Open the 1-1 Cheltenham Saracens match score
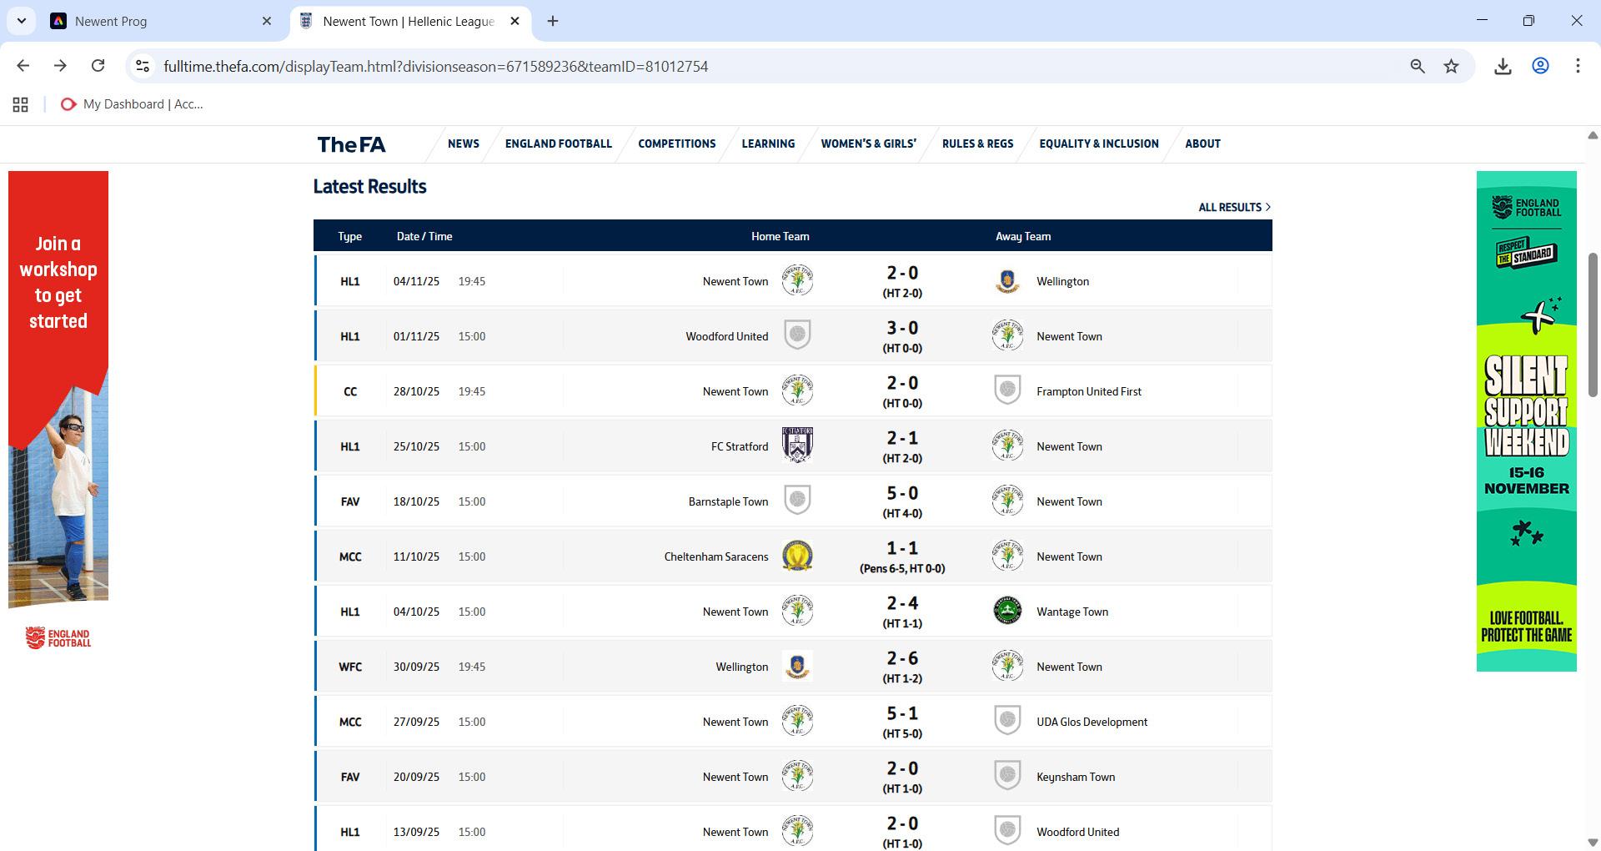The height and width of the screenshot is (851, 1601). coord(902,549)
